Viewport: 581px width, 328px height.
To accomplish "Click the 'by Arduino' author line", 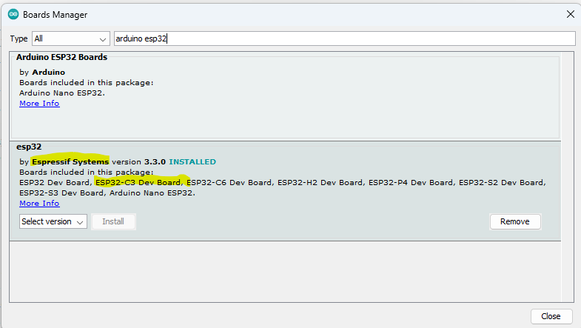I will point(42,73).
